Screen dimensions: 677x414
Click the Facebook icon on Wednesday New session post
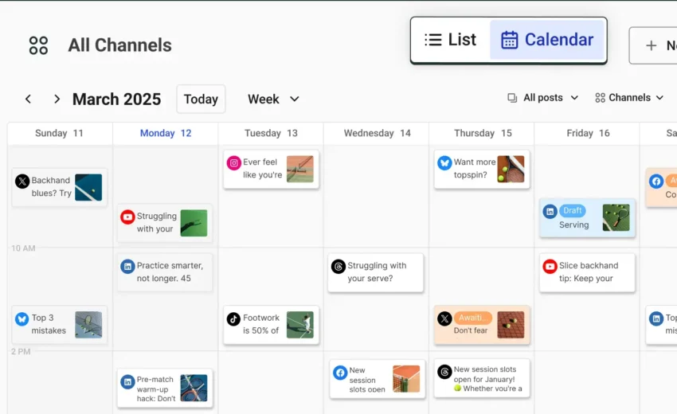coord(340,373)
